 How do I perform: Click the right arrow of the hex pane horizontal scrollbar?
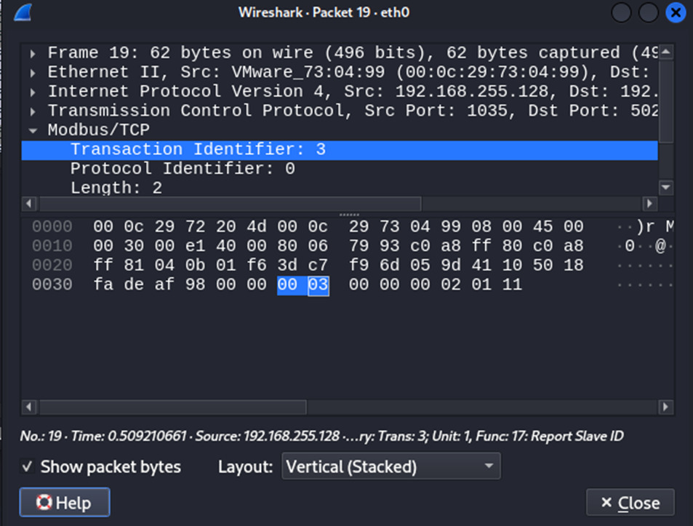(665, 407)
